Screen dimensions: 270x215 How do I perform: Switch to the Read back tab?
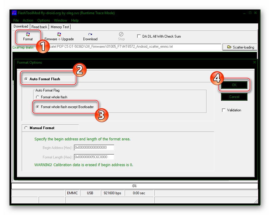[39, 27]
